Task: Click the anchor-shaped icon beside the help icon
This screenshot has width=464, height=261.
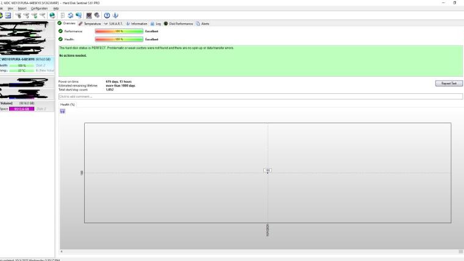Action: click(115, 15)
